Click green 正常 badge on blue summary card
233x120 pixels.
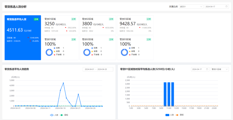pyautogui.click(x=36, y=19)
